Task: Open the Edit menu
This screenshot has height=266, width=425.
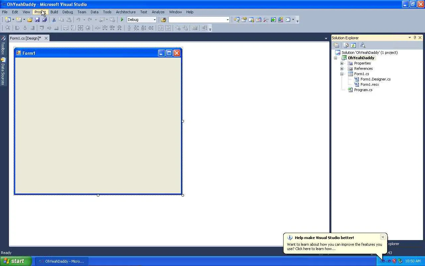Action: point(15,12)
